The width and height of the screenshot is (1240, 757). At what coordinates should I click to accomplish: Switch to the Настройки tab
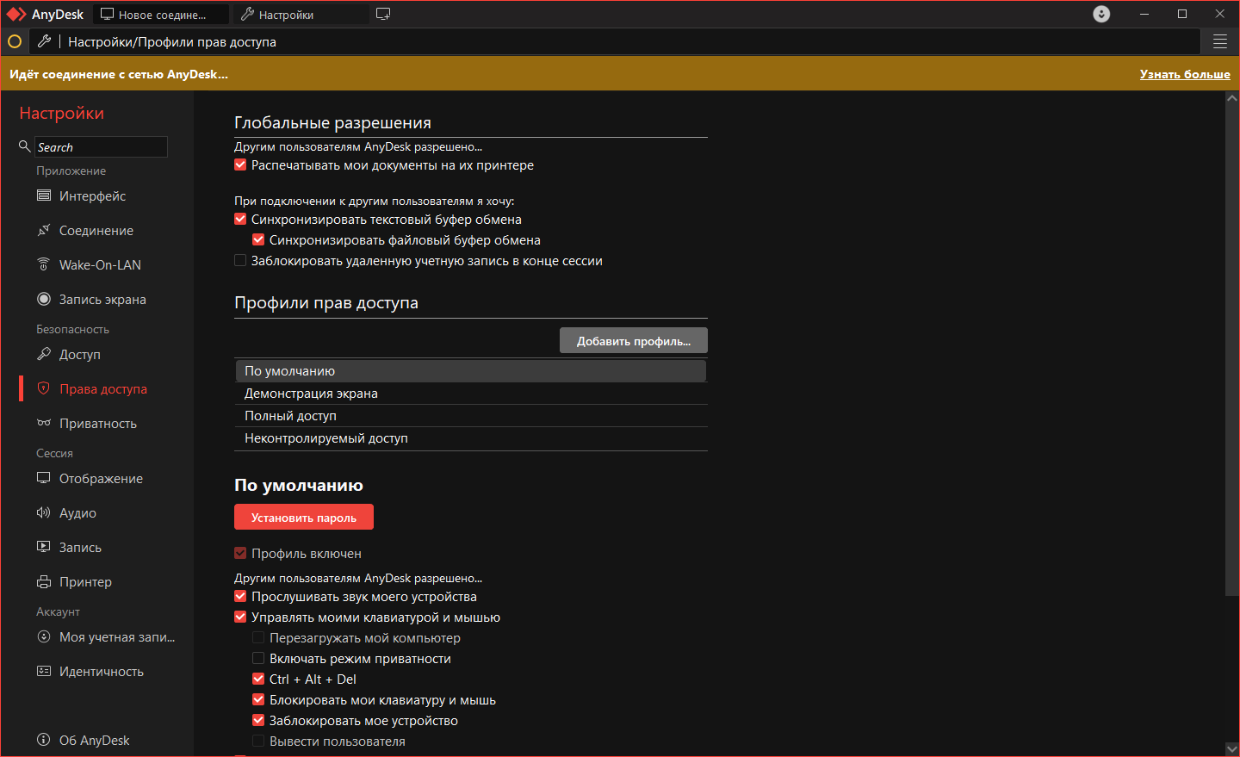[x=301, y=14]
